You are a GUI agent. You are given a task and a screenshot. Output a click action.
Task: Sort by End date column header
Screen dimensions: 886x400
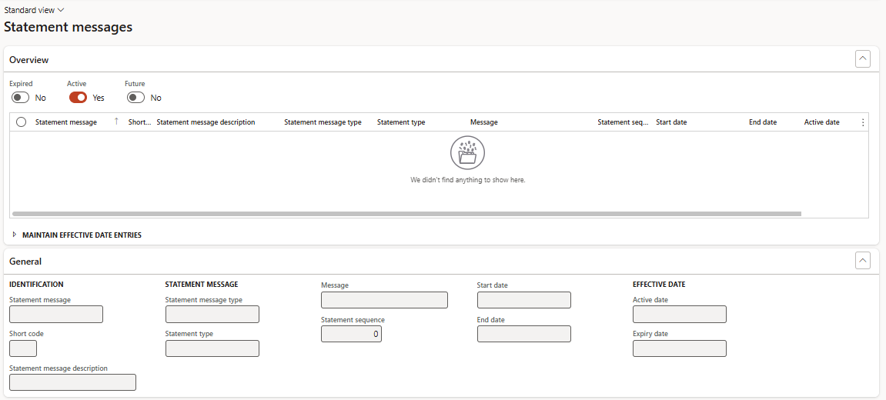coord(763,122)
